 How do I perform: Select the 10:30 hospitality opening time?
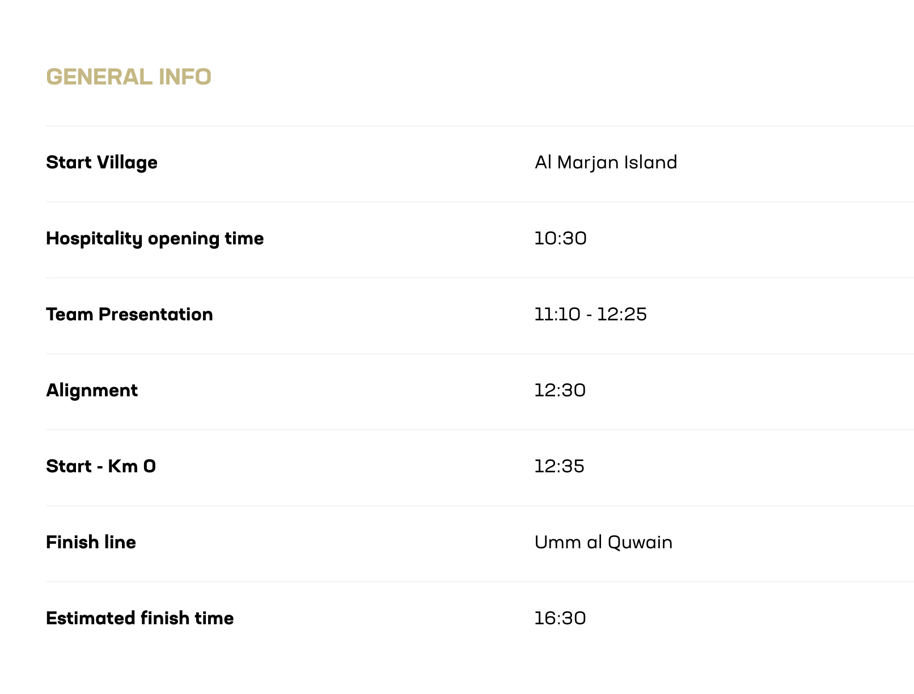[560, 239]
